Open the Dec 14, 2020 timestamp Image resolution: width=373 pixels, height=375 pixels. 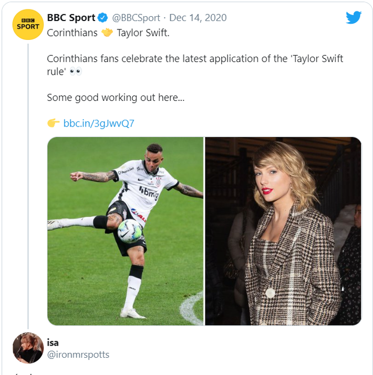click(198, 18)
